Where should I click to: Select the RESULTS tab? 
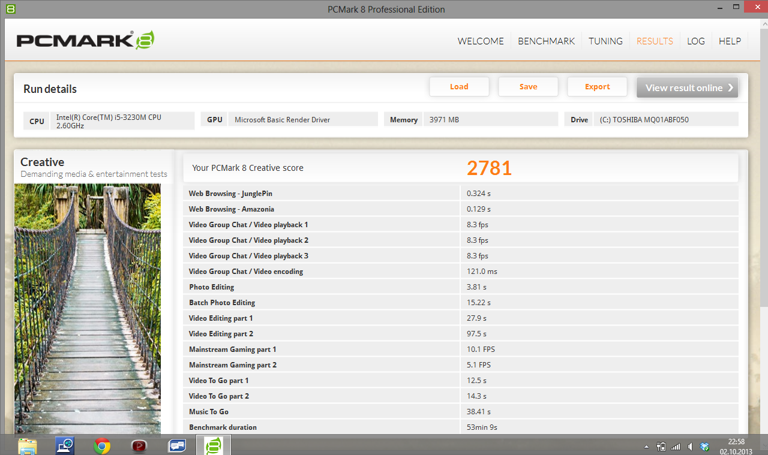tap(655, 41)
